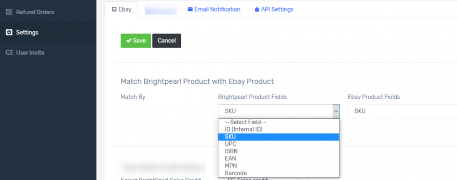Select the ISBN option

click(x=278, y=151)
